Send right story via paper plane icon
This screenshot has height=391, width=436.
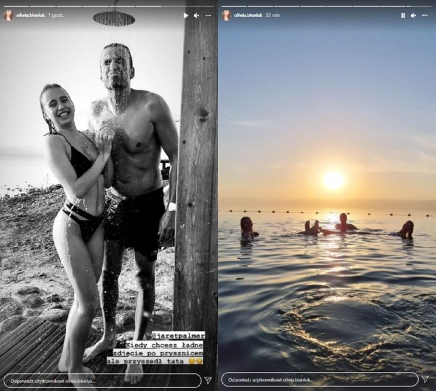coord(425,379)
